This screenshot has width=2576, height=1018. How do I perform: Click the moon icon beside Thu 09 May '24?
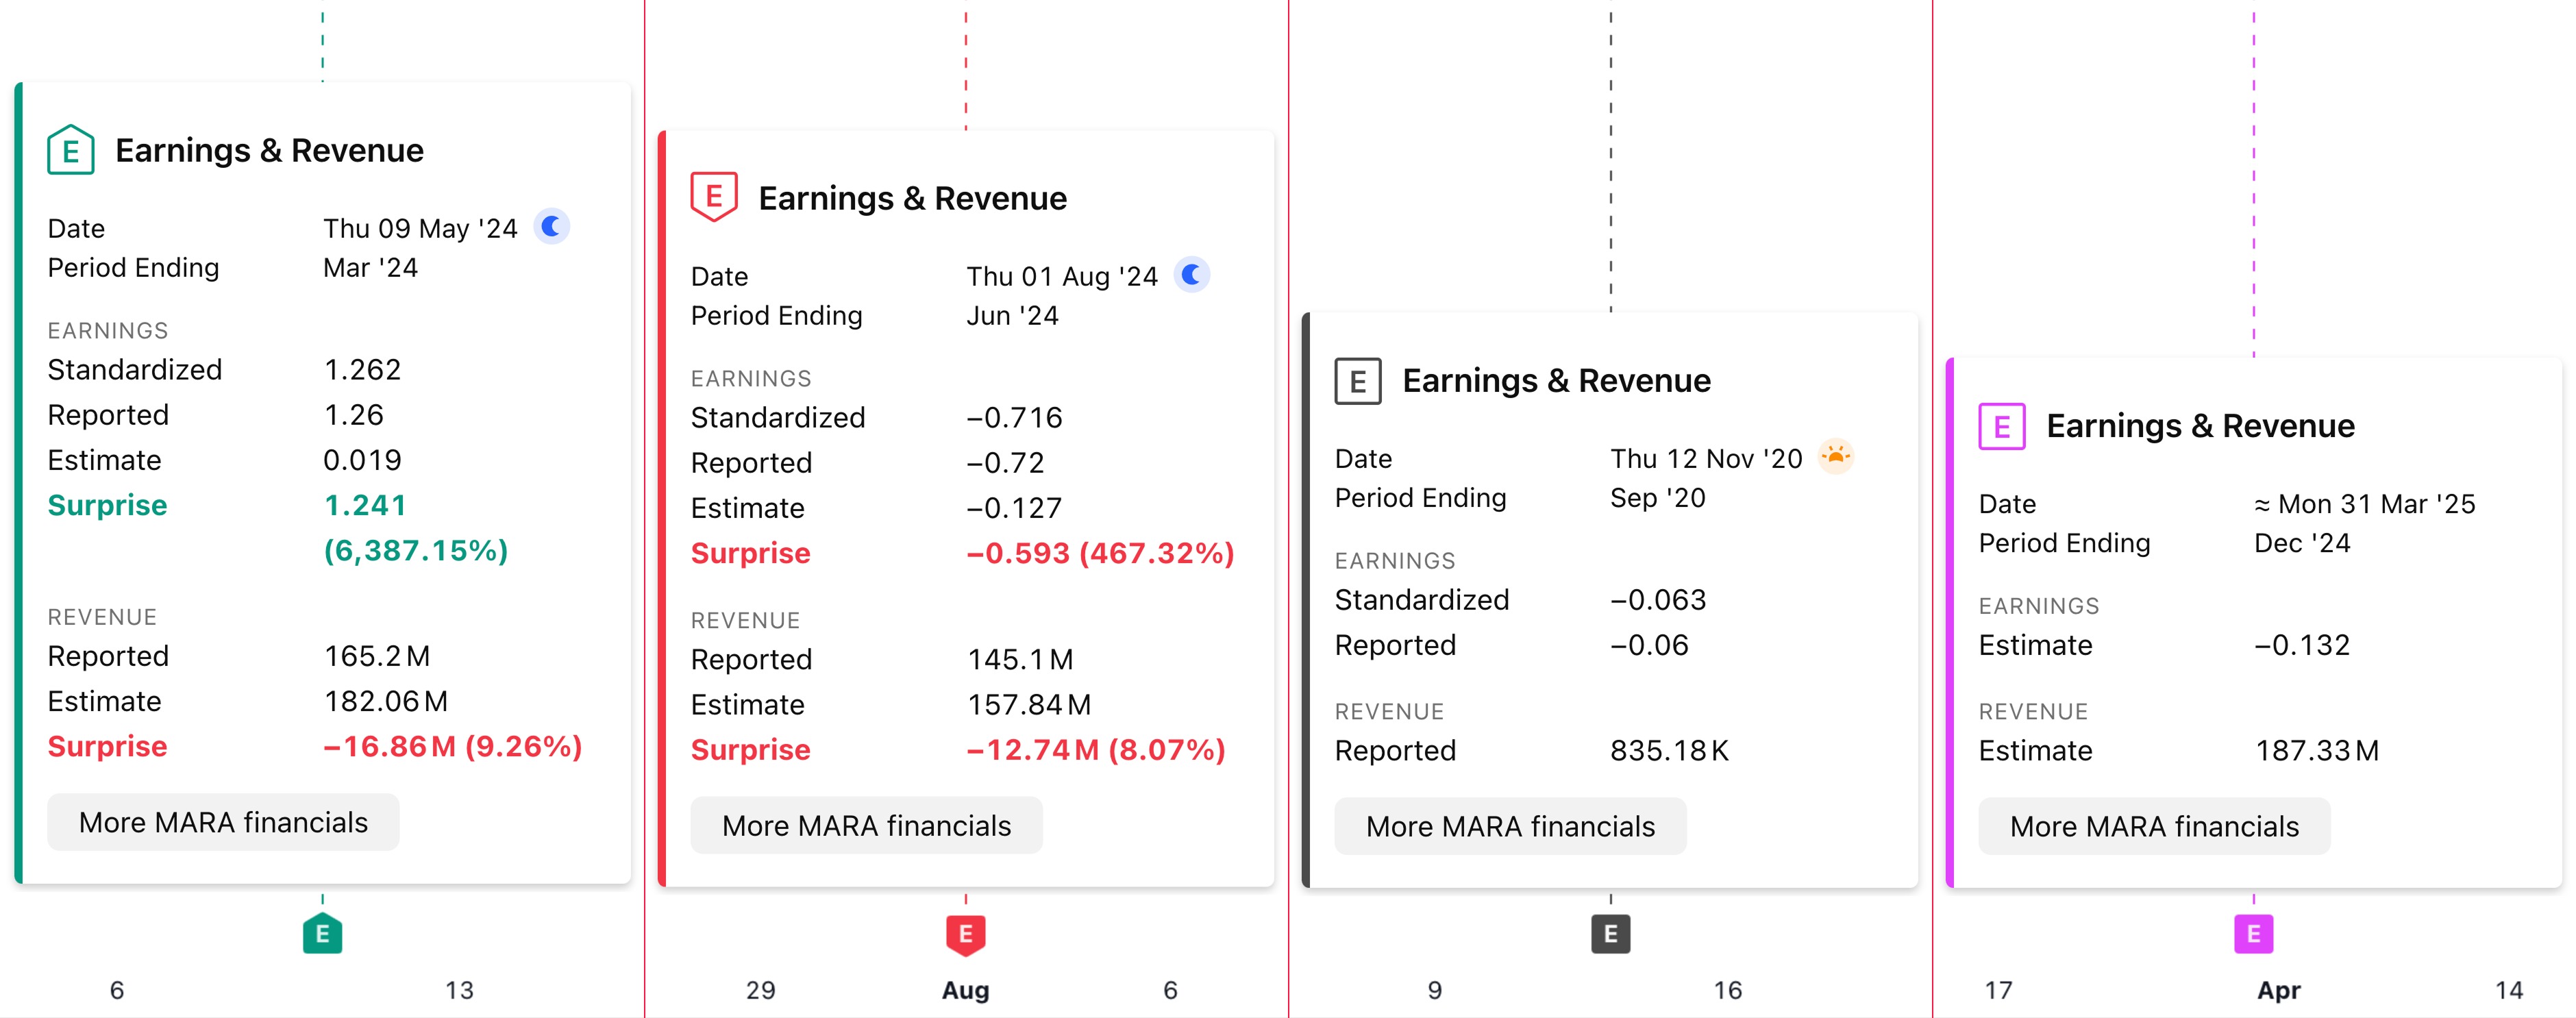[x=551, y=227]
